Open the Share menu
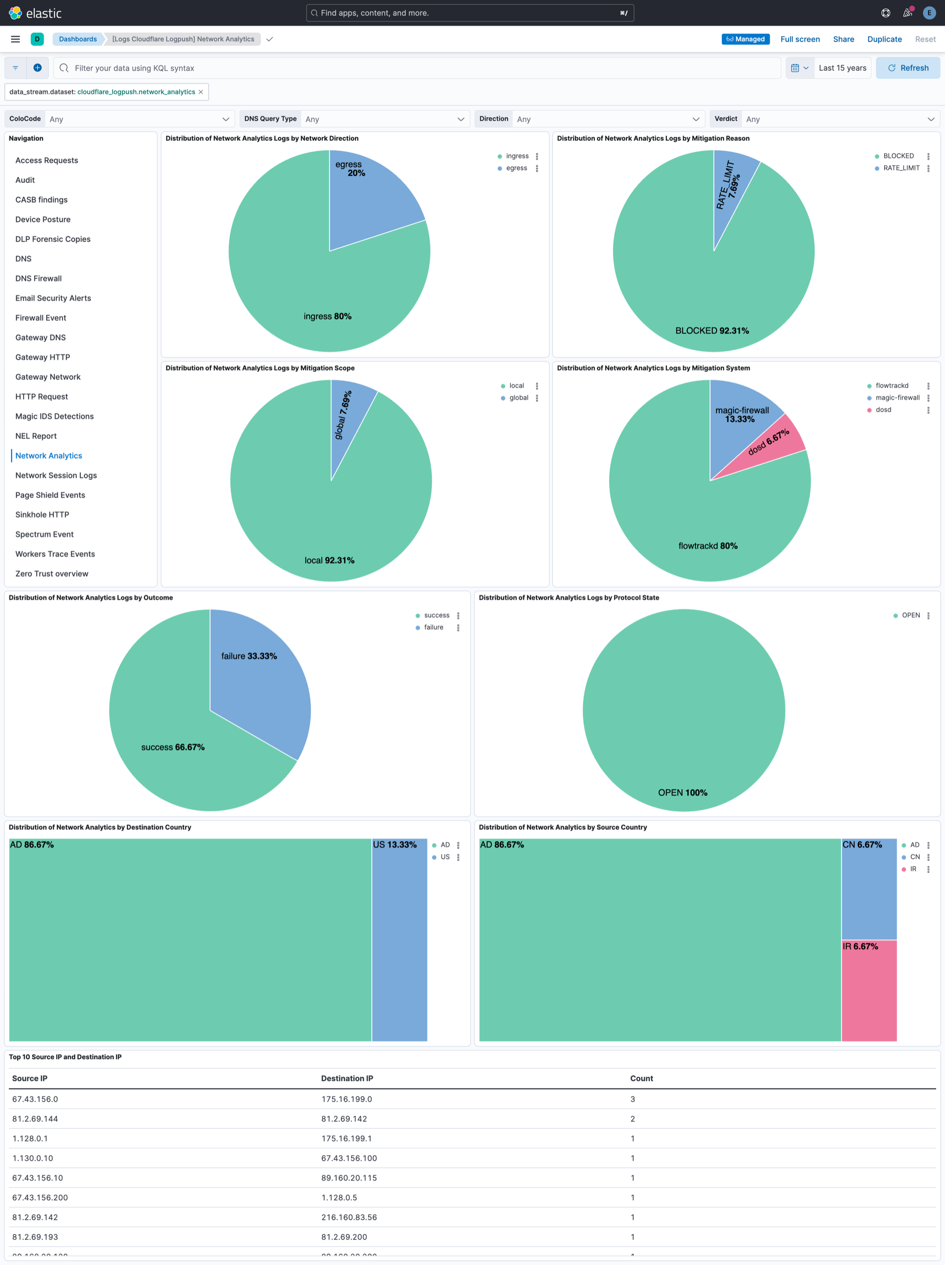Image resolution: width=945 pixels, height=1265 pixels. (x=843, y=39)
